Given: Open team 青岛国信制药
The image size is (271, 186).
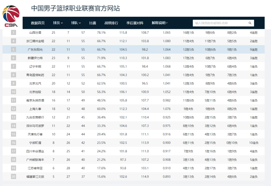Looking at the screenshot, I should click(x=35, y=75).
